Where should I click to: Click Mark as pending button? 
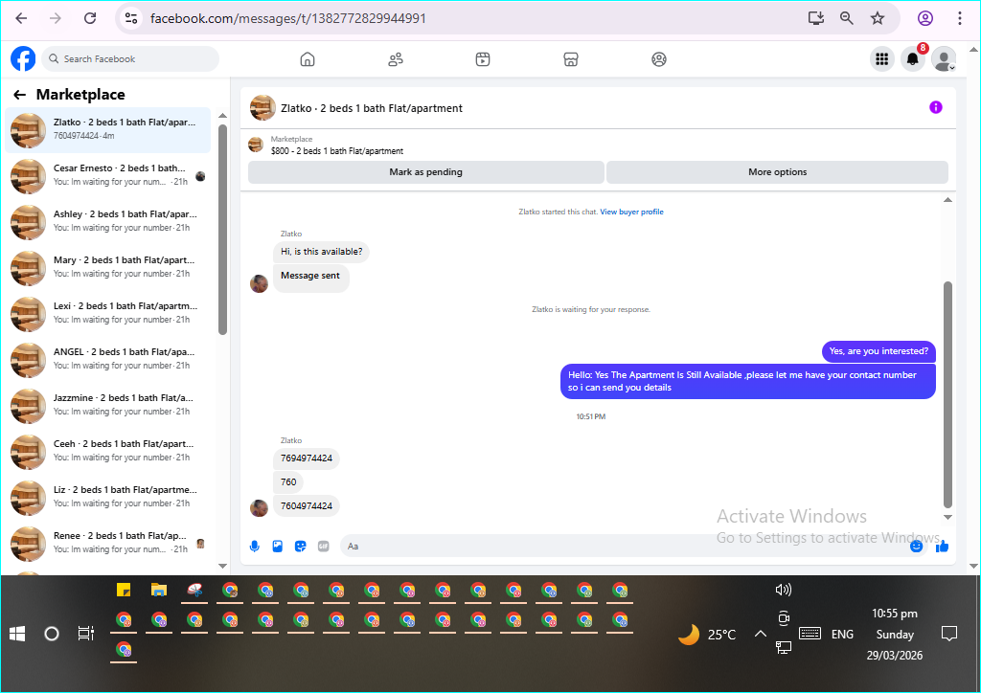(426, 172)
